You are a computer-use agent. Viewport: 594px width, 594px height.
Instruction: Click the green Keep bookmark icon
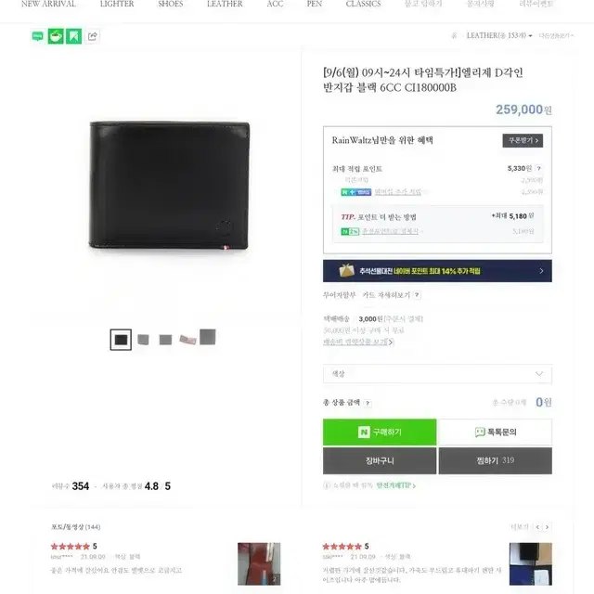tap(74, 36)
